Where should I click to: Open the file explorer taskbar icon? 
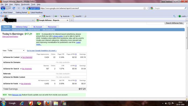pos(56,103)
